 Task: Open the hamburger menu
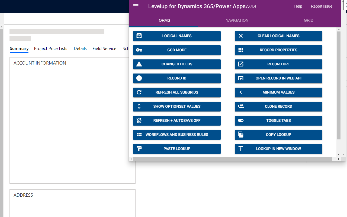136,4
